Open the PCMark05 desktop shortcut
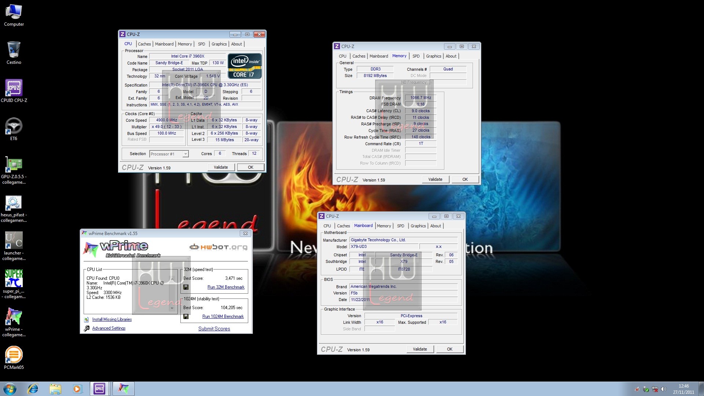The image size is (704, 396). tap(14, 358)
